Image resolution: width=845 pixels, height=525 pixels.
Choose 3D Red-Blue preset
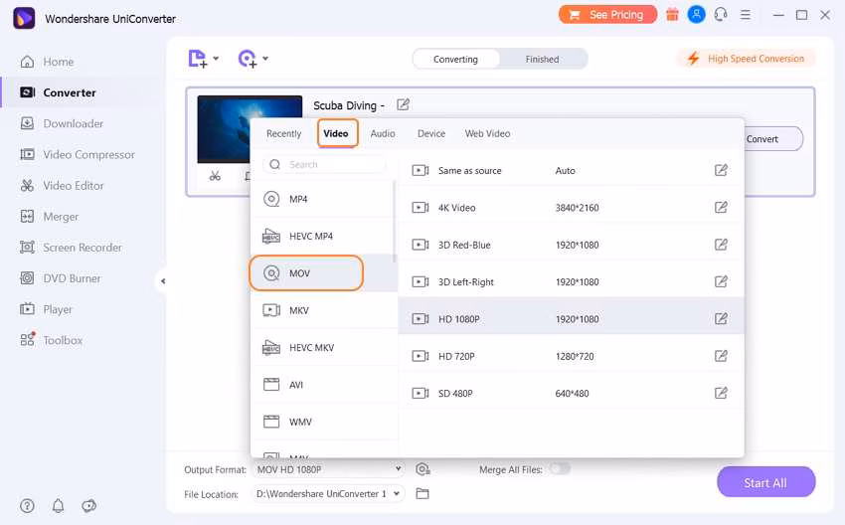pyautogui.click(x=572, y=245)
